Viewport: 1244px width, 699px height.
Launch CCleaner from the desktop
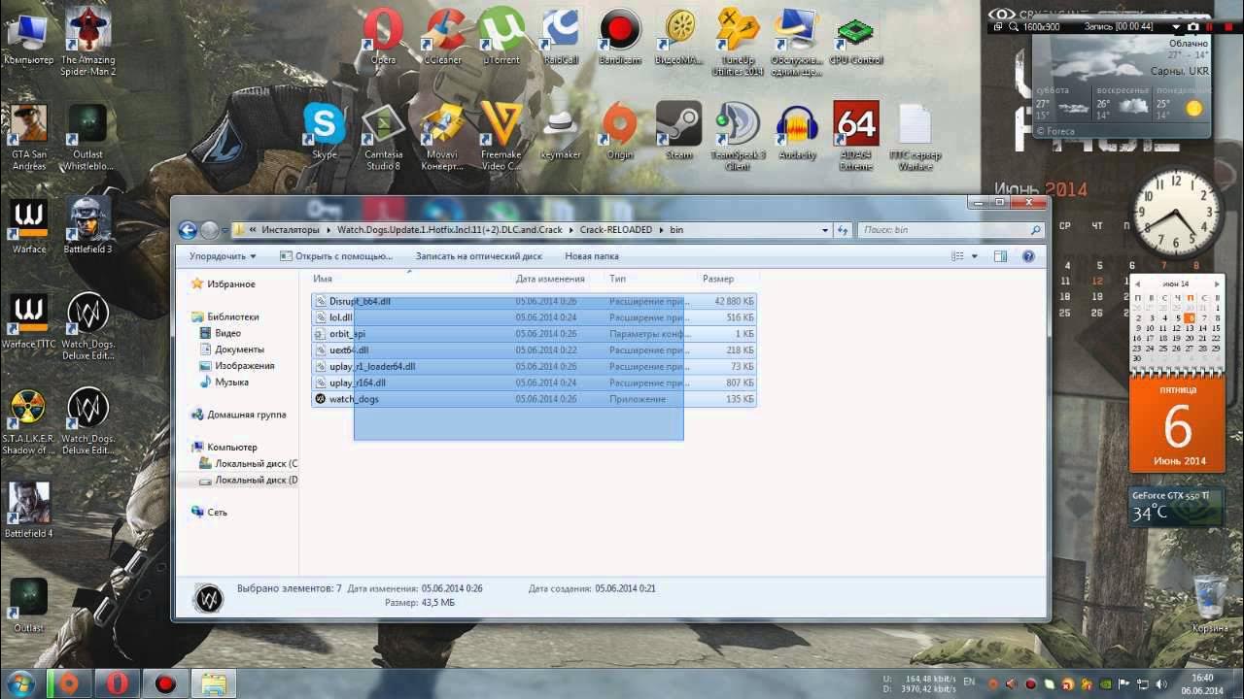[444, 36]
